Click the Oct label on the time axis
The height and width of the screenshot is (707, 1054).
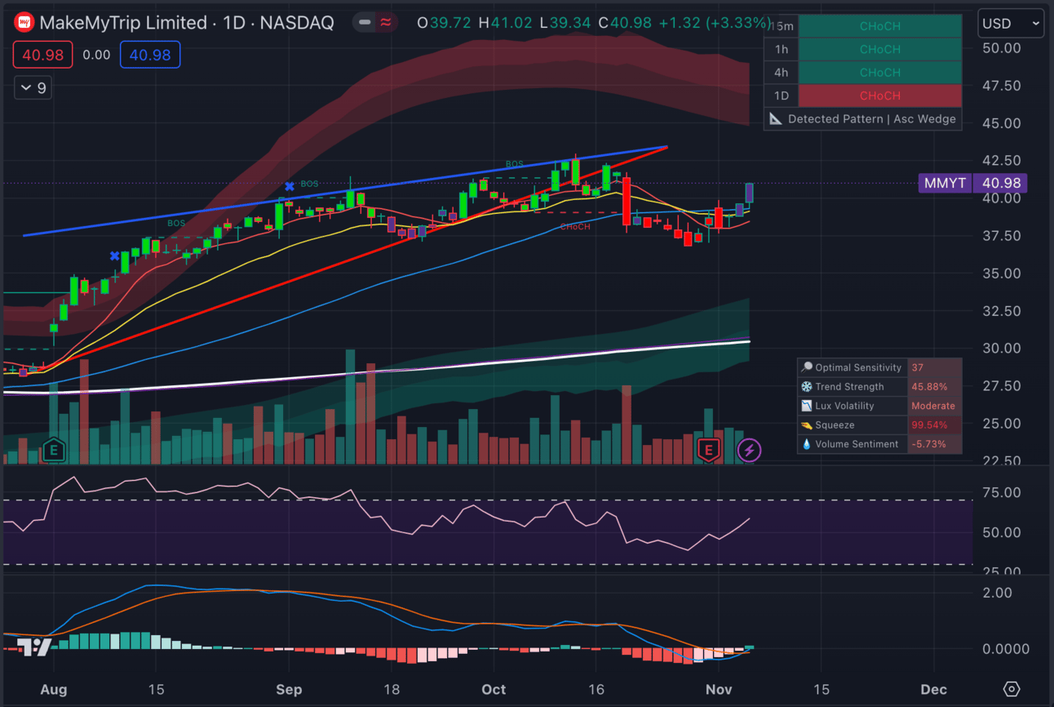(494, 689)
